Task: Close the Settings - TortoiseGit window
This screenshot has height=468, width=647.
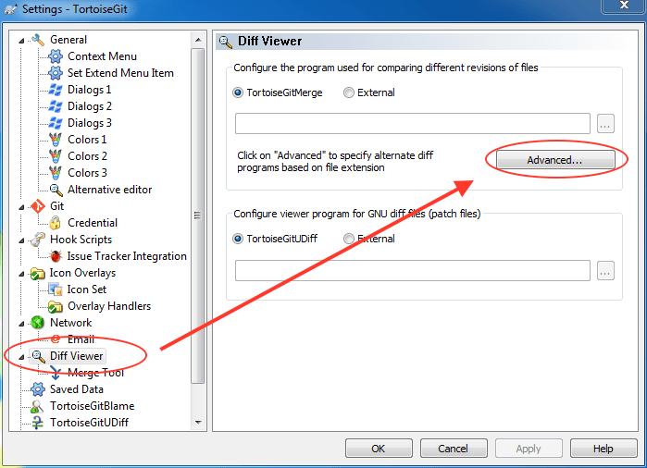Action: [x=624, y=6]
